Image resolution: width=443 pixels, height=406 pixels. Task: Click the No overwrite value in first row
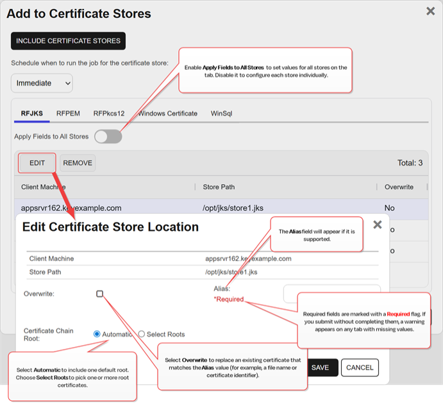click(x=389, y=208)
